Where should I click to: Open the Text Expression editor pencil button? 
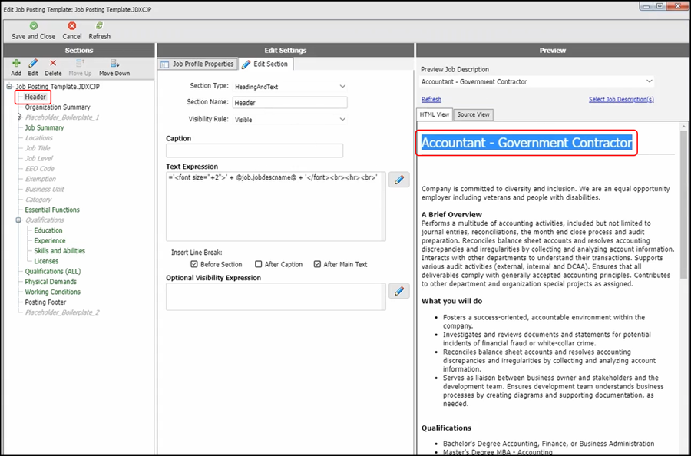click(399, 180)
